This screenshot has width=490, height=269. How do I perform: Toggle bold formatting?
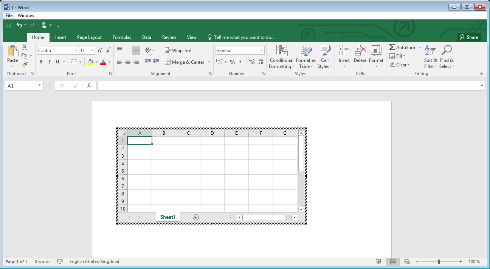point(41,62)
